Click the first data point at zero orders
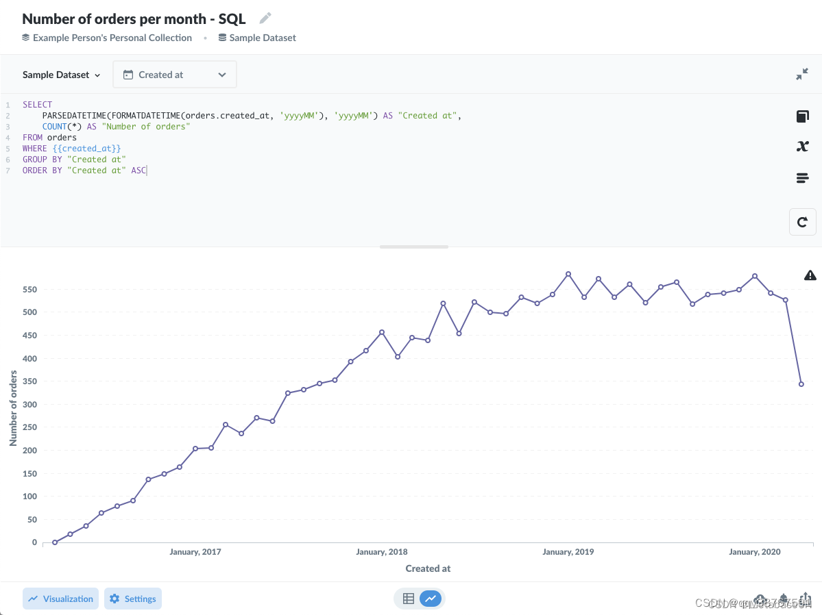822x615 pixels. click(55, 542)
